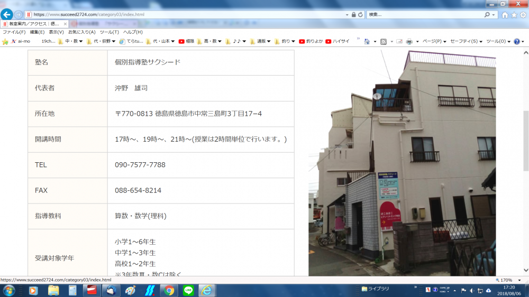Click the building photo on the page
The image size is (529, 297).
402,163
